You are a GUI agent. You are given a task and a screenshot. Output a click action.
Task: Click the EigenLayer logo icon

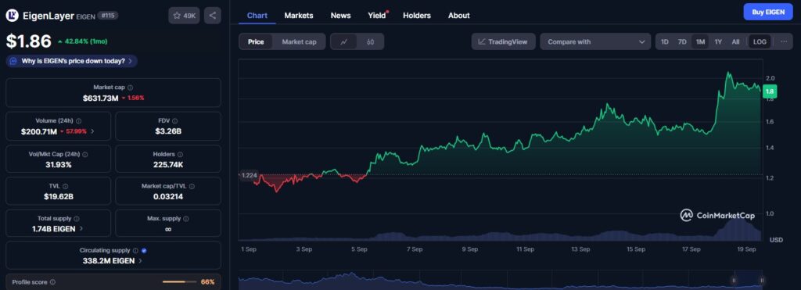(12, 16)
